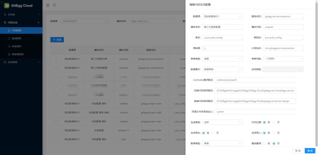
Task: Select 否 for 支持导入
Action: (x=274, y=133)
